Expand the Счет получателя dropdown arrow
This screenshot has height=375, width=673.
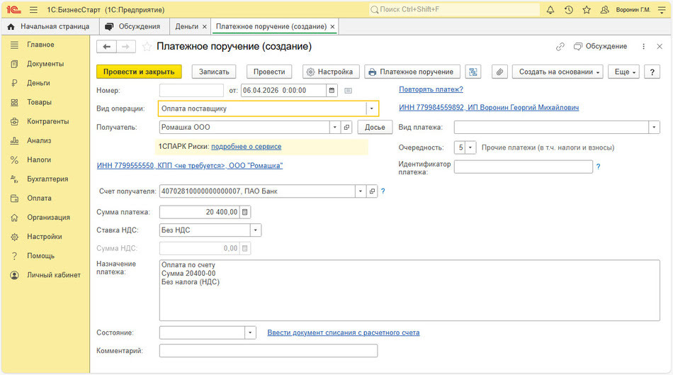tap(361, 191)
